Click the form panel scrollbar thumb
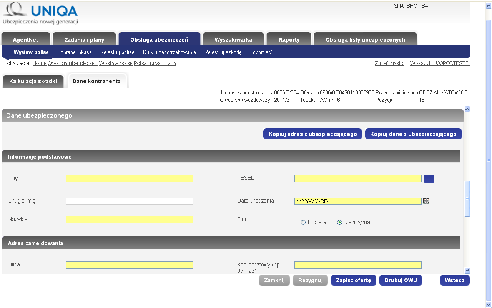This screenshot has width=492, height=308. [467, 199]
